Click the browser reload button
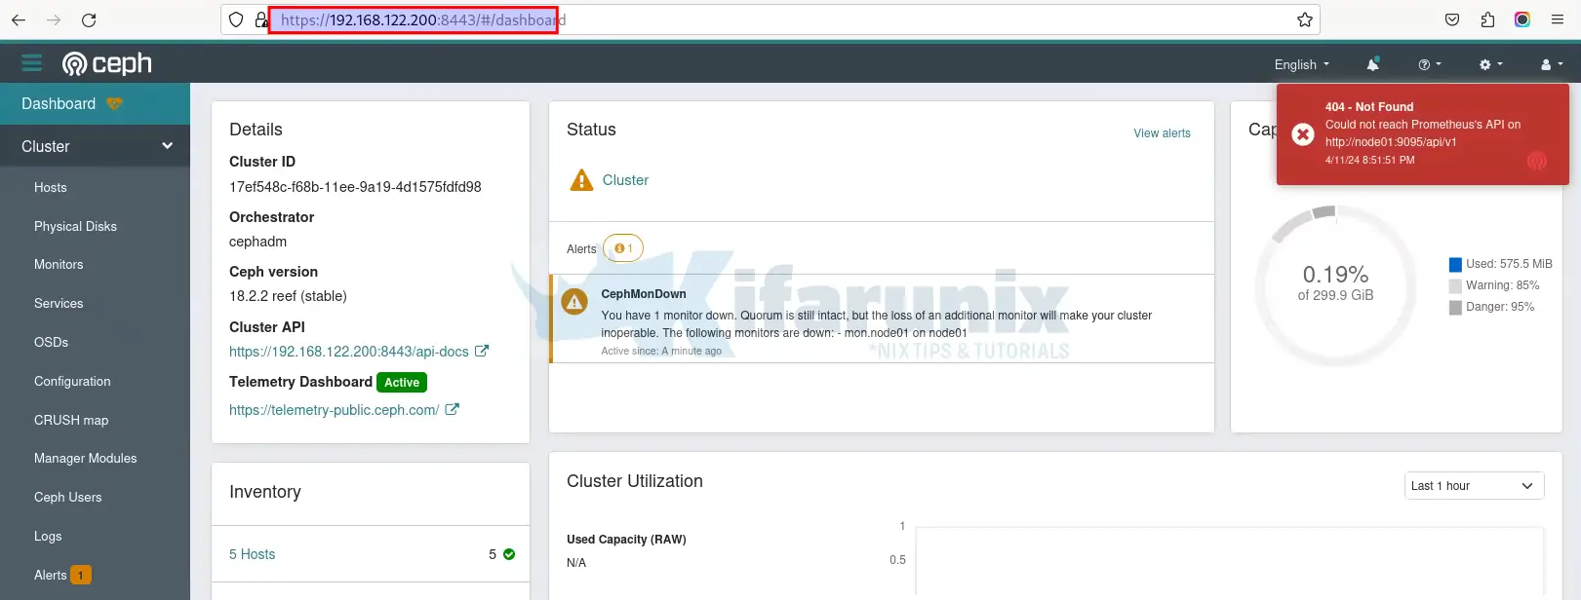 89,19
